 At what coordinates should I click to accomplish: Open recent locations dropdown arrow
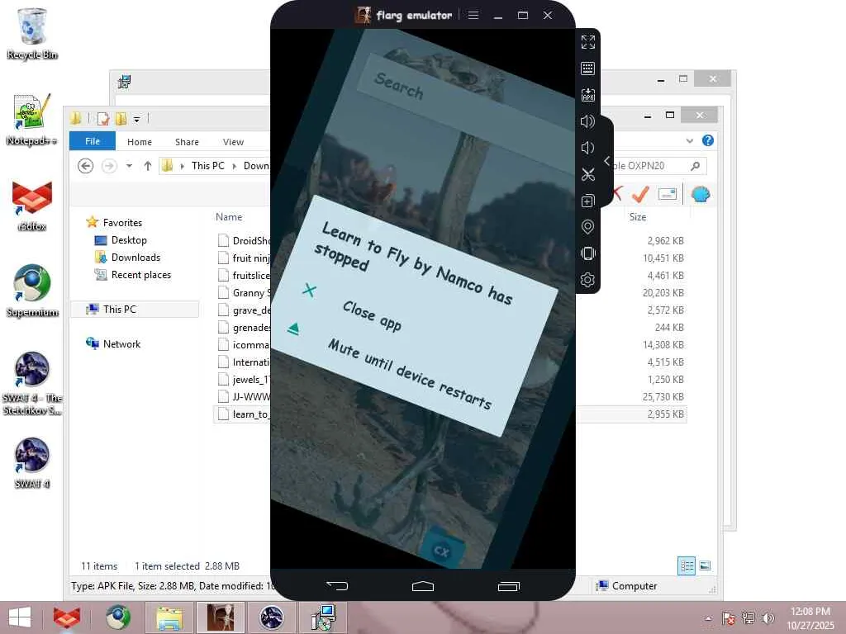click(x=130, y=166)
